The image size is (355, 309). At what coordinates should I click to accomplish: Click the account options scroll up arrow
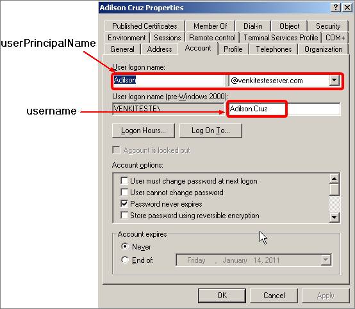(334, 178)
